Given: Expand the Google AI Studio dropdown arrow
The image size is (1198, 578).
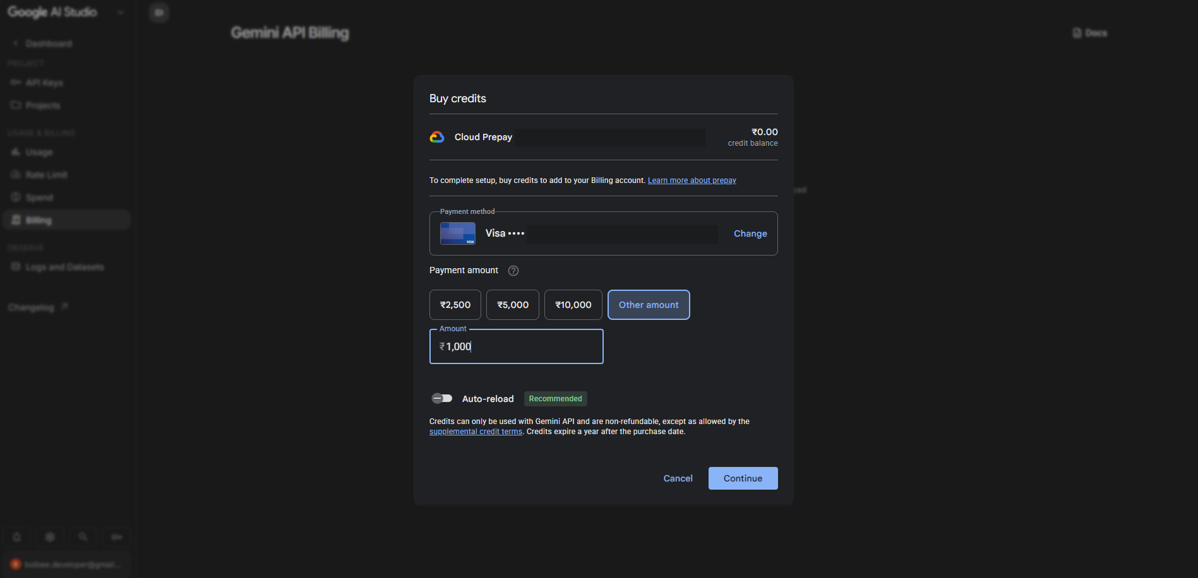Looking at the screenshot, I should pos(121,12).
